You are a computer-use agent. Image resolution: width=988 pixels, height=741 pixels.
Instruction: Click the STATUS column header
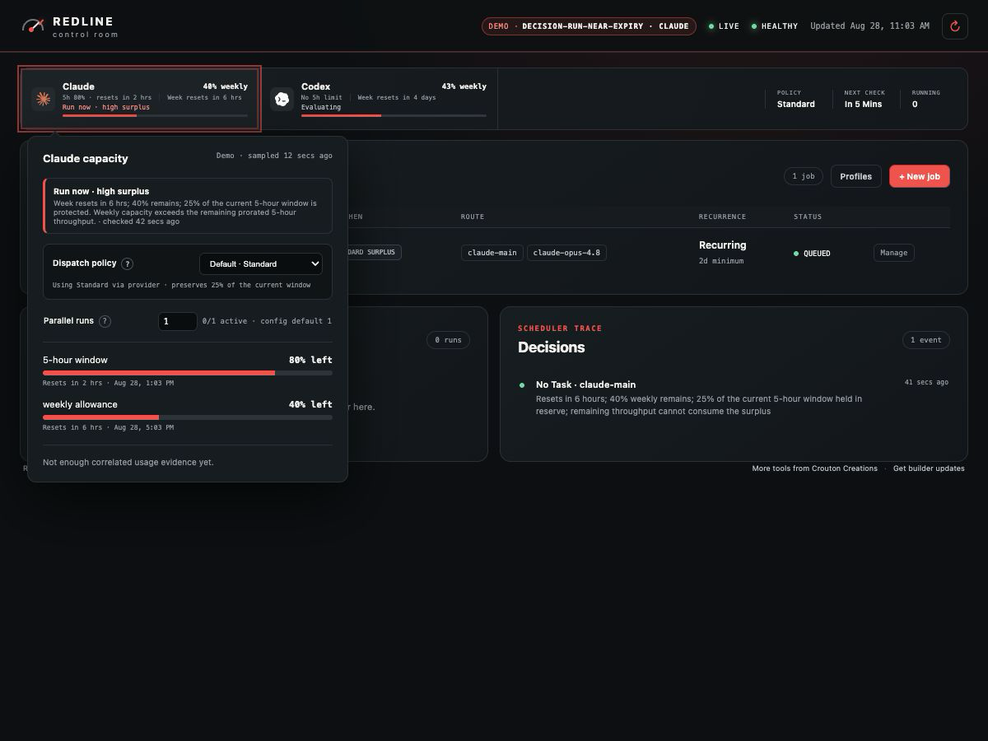point(808,217)
